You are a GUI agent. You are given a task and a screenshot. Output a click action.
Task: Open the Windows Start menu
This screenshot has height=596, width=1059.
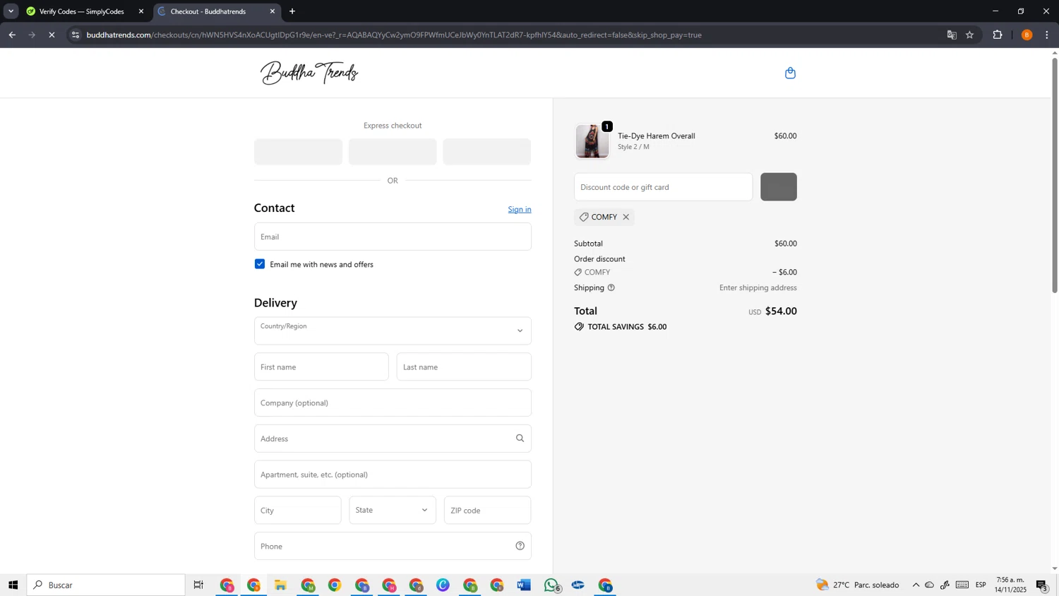point(13,585)
